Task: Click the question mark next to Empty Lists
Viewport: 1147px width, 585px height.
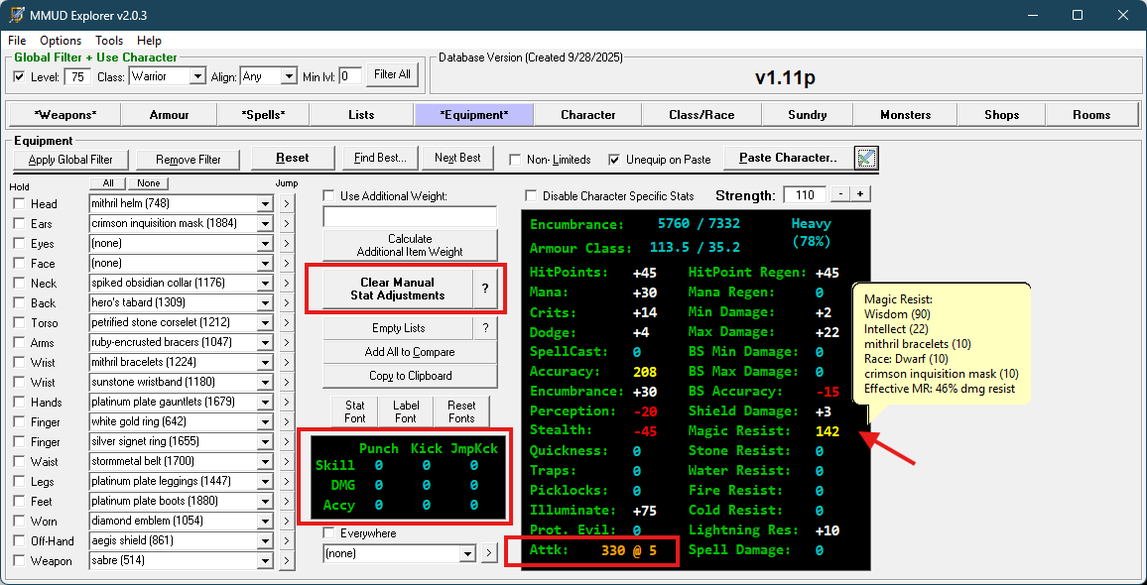Action: (484, 328)
